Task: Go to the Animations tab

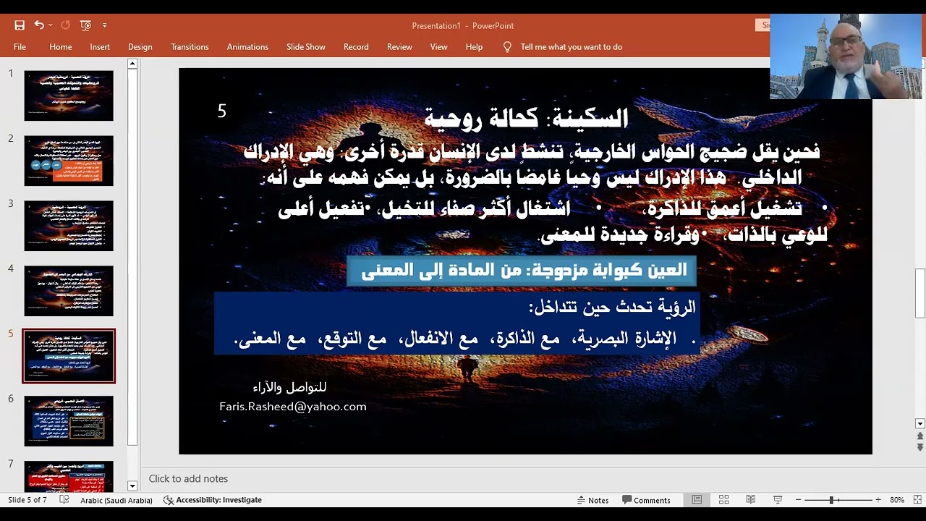Action: click(247, 47)
